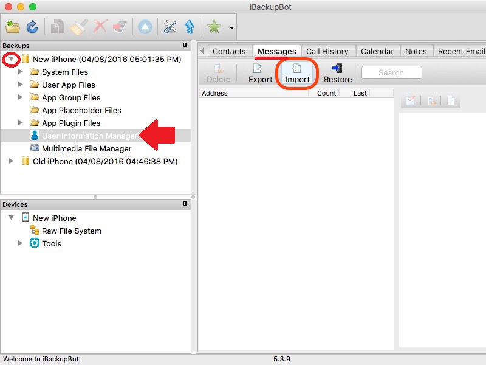Expand the App Plugin Files folder
This screenshot has height=365, width=486.
click(x=20, y=123)
